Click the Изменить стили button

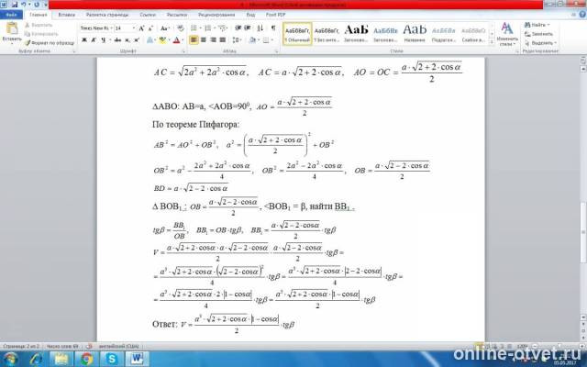pos(507,34)
